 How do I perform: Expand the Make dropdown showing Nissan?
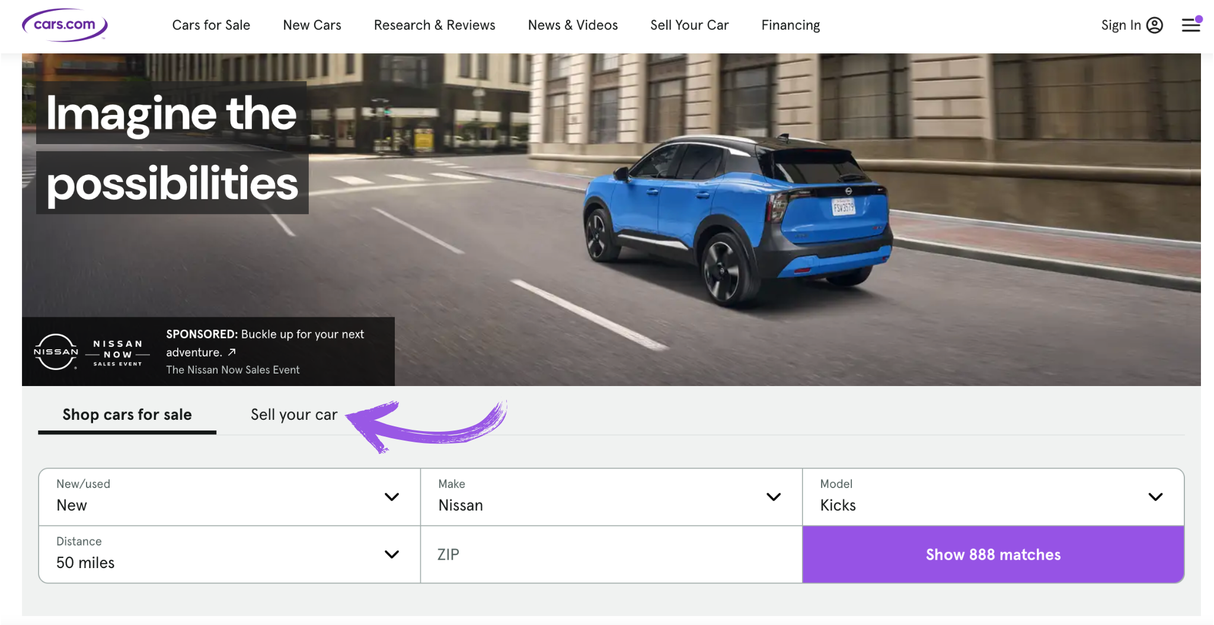pyautogui.click(x=611, y=497)
